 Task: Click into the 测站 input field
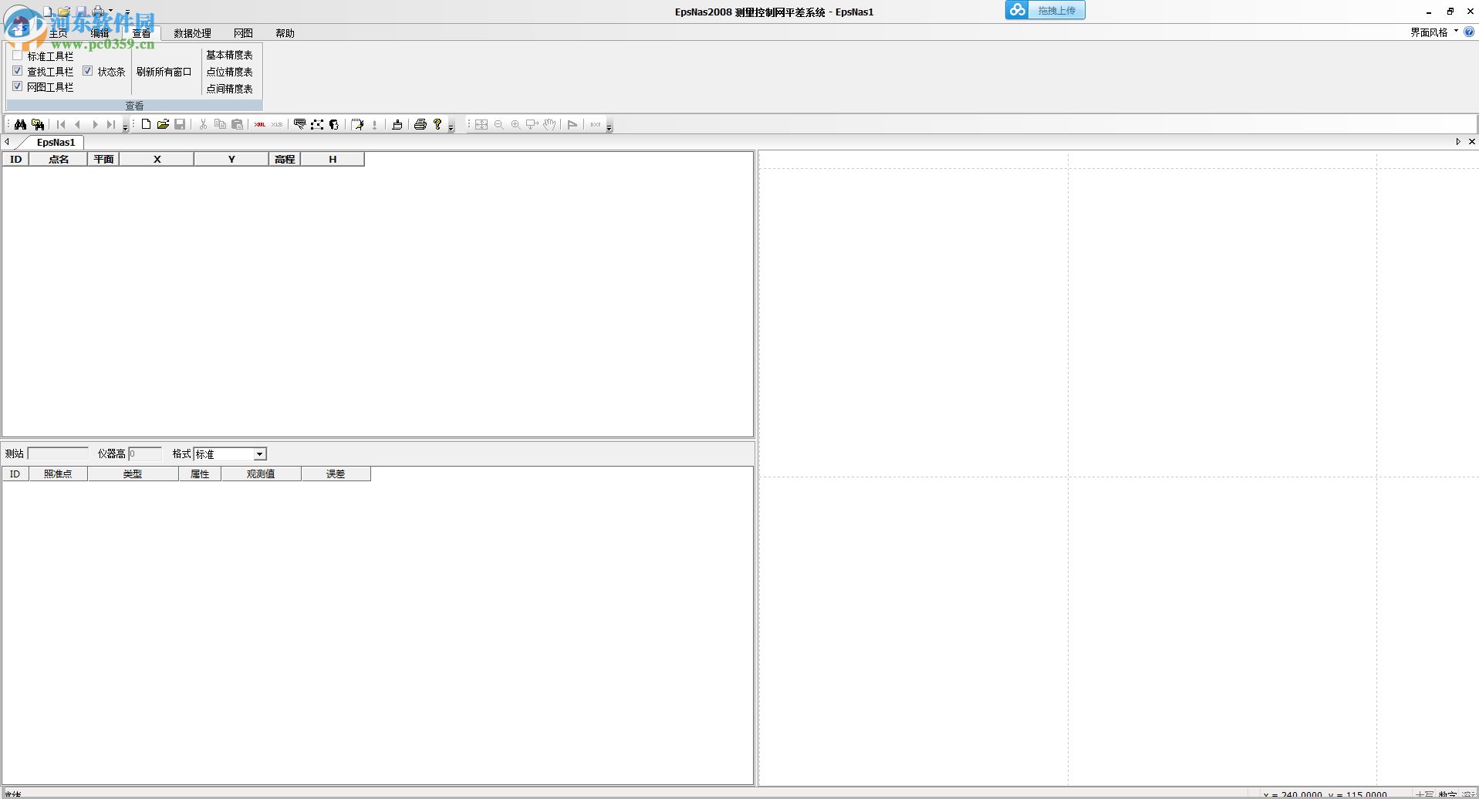point(58,453)
